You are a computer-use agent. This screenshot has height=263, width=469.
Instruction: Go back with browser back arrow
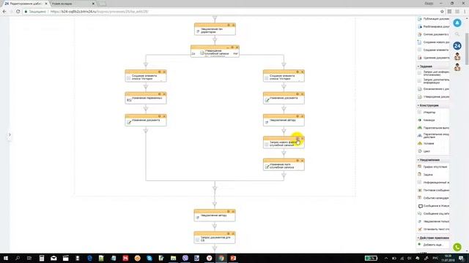[x=4, y=12]
